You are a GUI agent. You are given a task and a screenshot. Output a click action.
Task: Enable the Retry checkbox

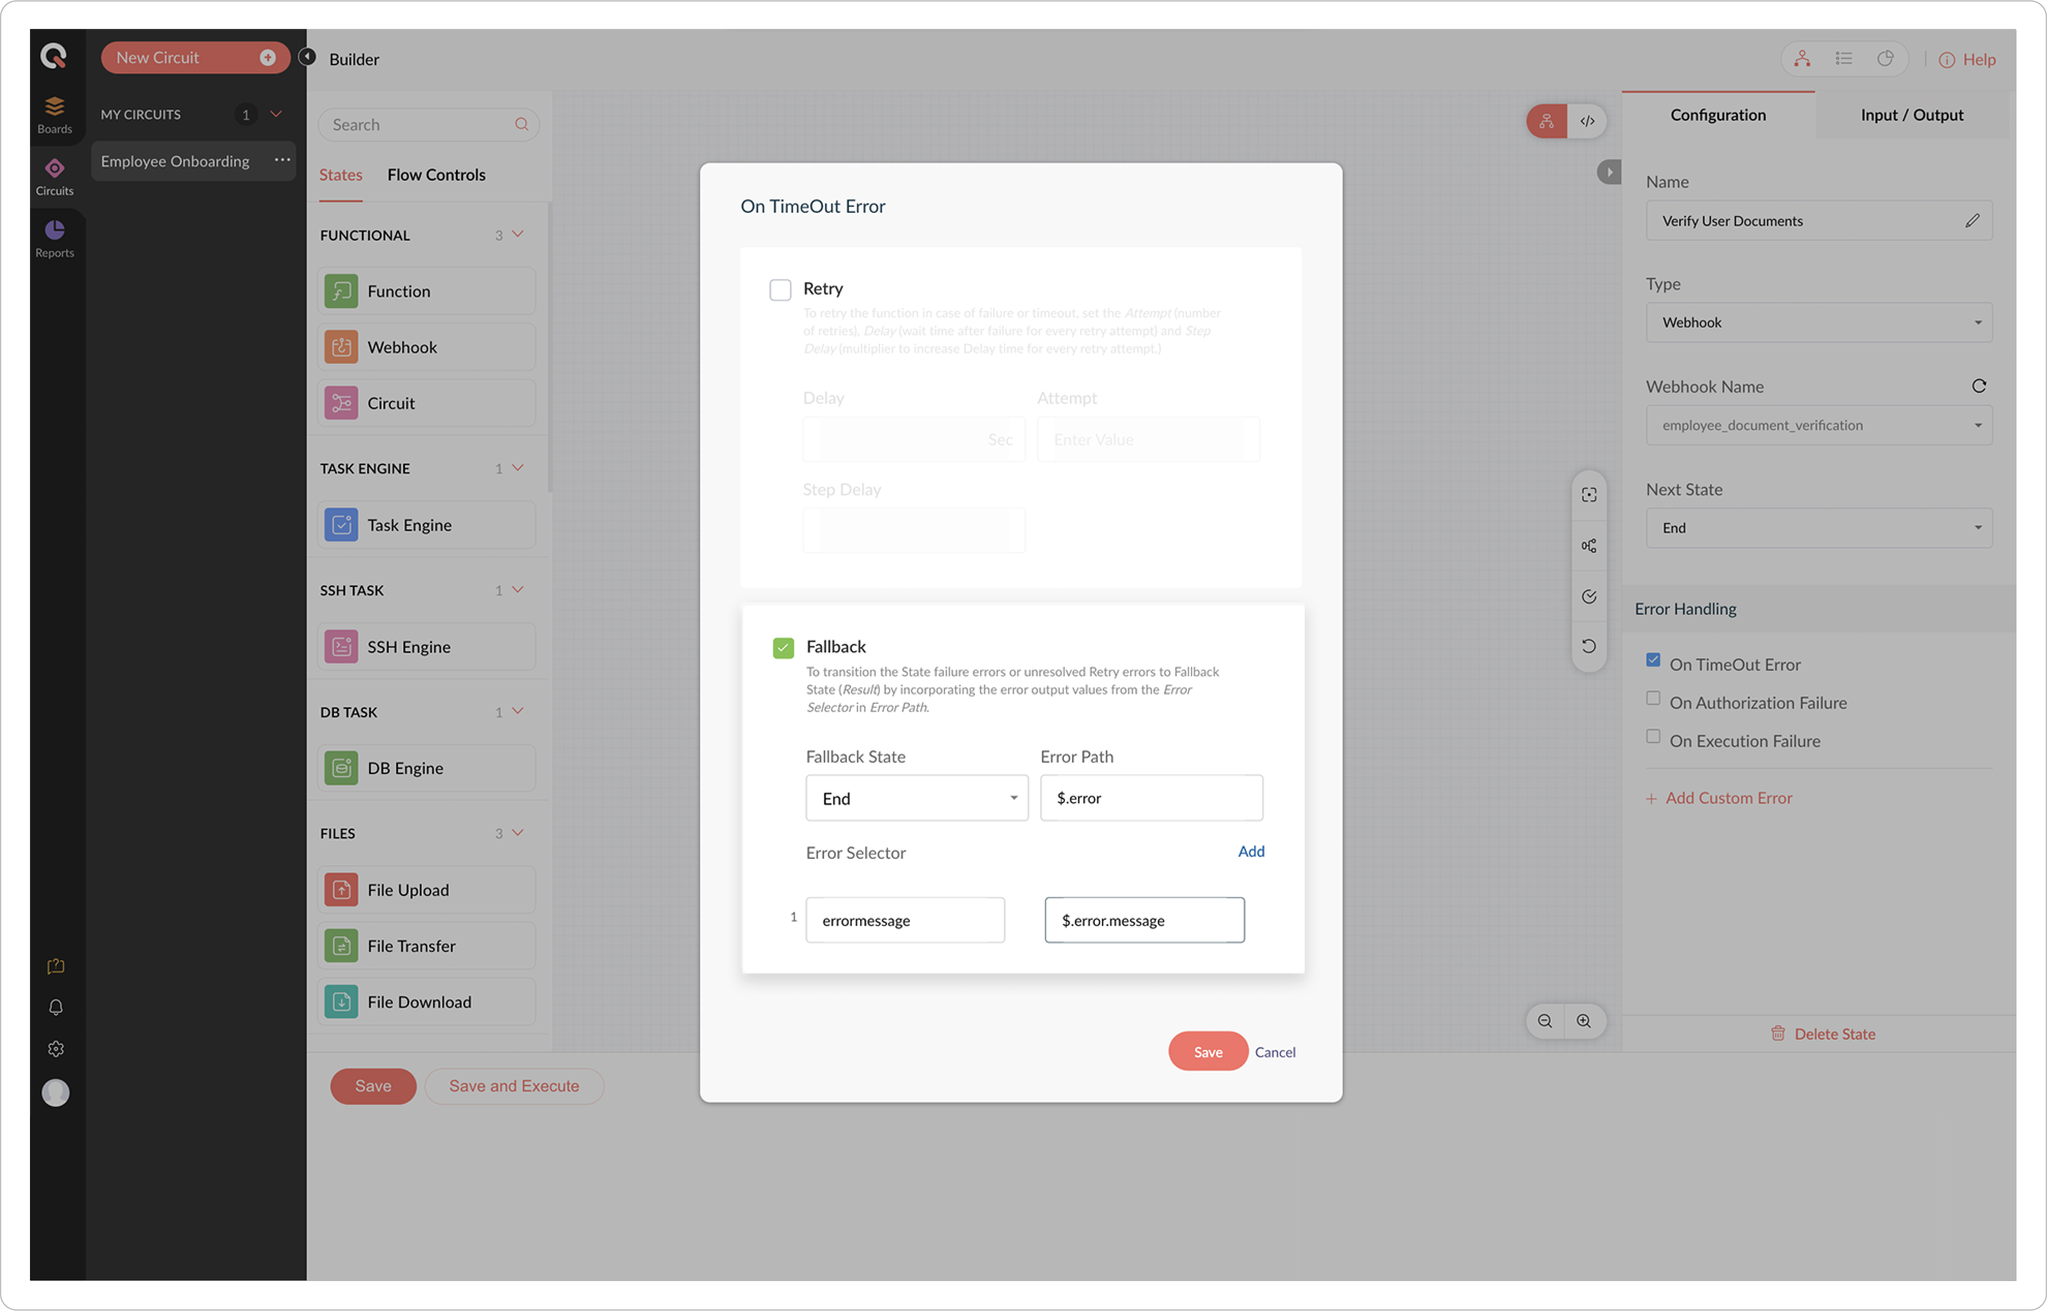click(x=780, y=289)
